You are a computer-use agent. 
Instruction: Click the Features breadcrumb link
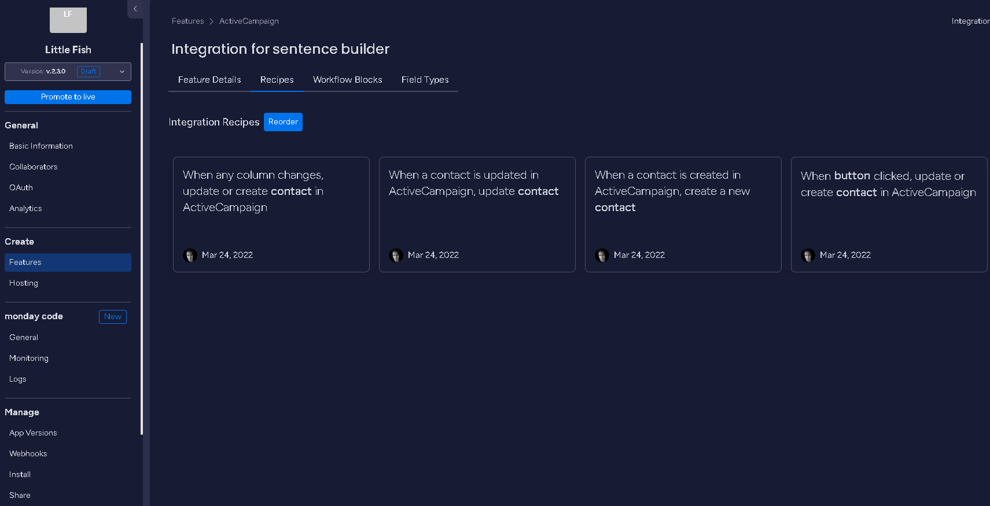(x=188, y=21)
